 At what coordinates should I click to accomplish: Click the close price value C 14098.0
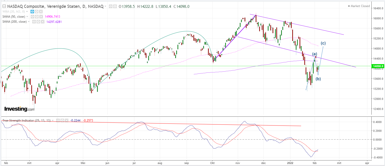(x=182, y=7)
